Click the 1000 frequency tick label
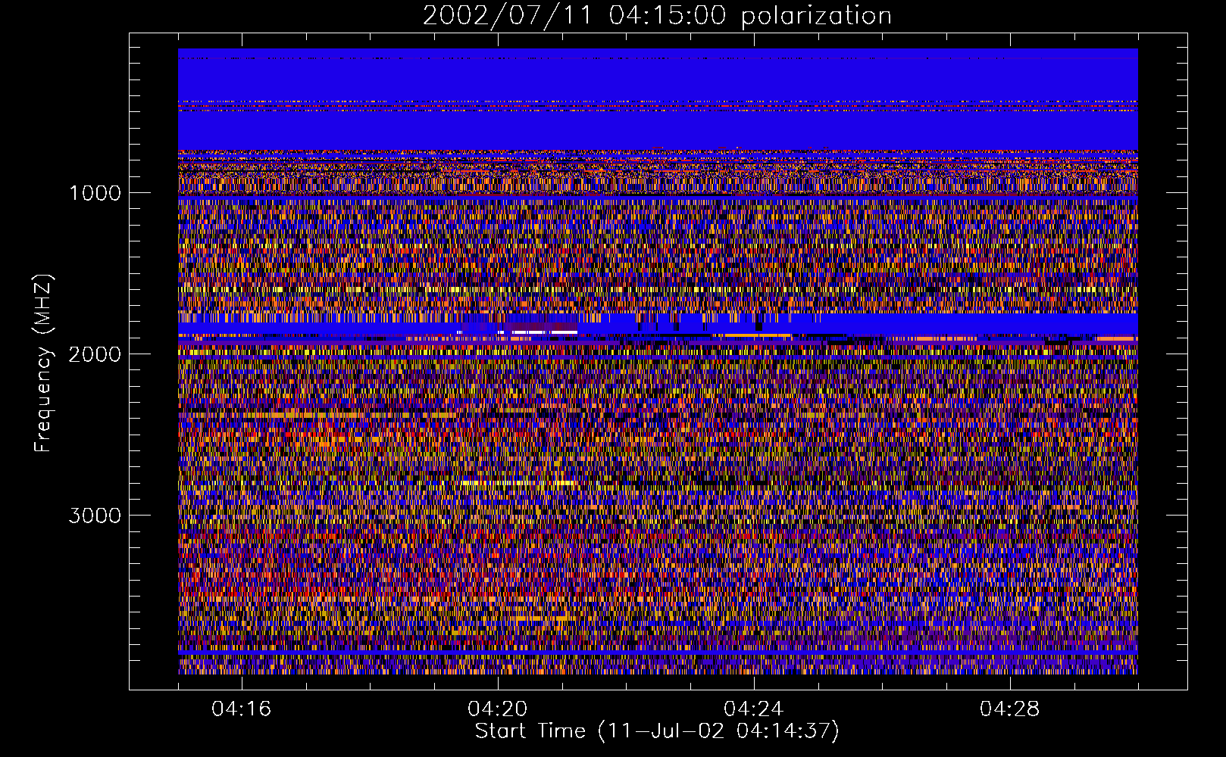The width and height of the screenshot is (1226, 757). tap(95, 193)
